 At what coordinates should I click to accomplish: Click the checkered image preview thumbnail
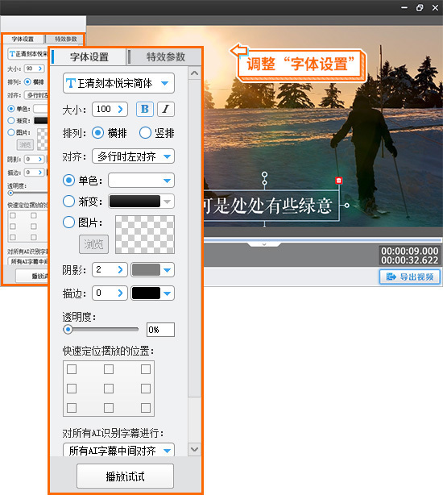pos(145,235)
